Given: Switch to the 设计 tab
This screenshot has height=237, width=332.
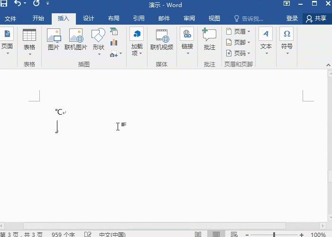Looking at the screenshot, I should click(89, 18).
